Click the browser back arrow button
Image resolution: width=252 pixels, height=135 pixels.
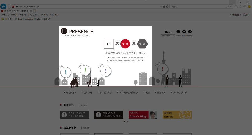pyautogui.click(x=3, y=7)
